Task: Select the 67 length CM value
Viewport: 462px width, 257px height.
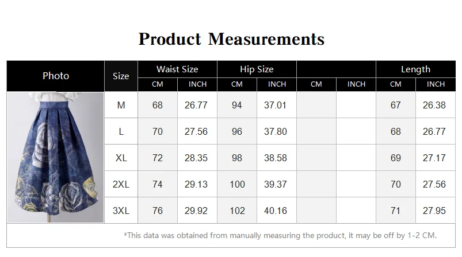Action: coord(396,105)
